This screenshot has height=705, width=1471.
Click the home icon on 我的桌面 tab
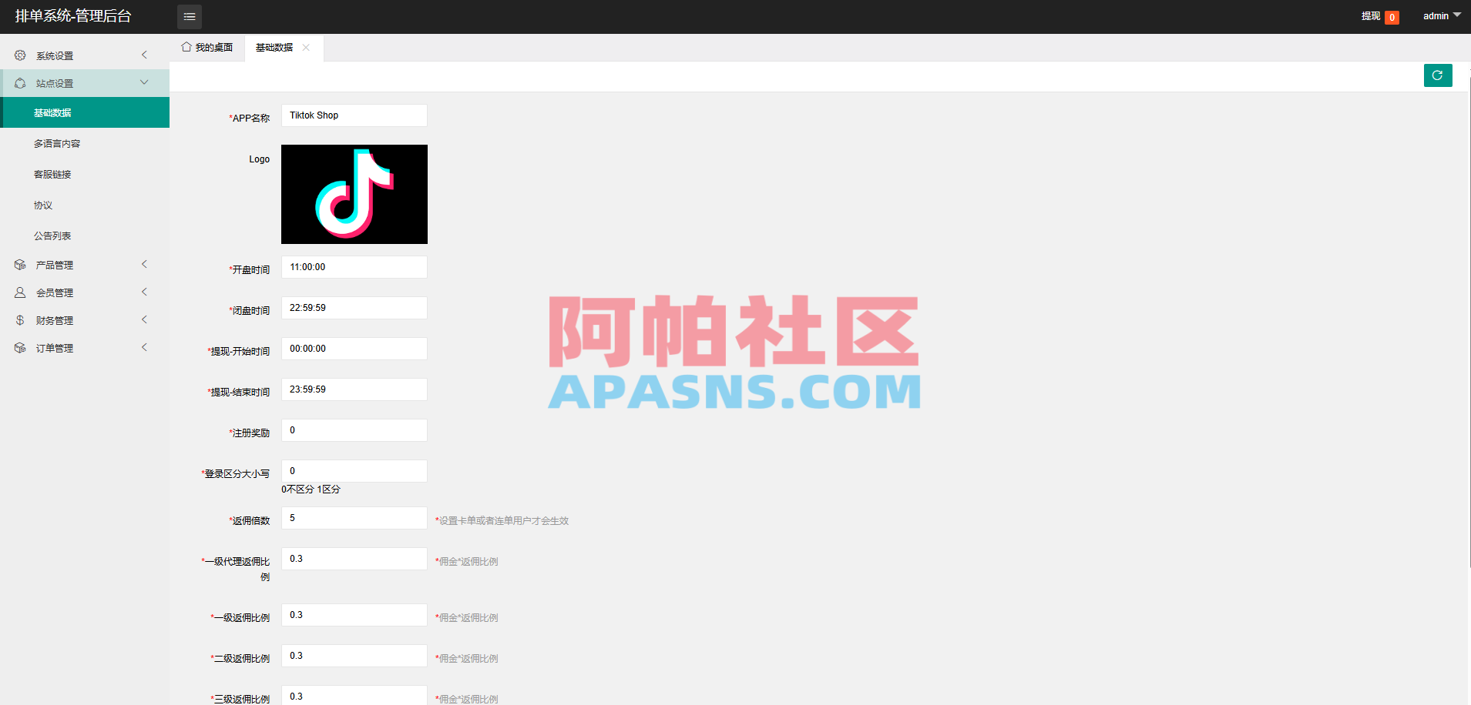pos(185,47)
